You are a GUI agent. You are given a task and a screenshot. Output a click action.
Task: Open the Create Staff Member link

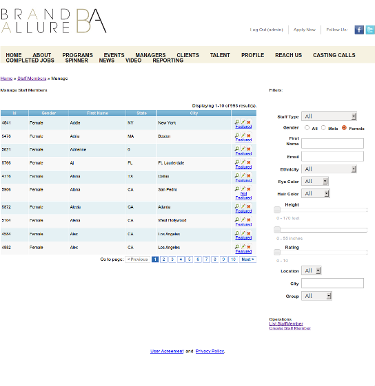click(290, 328)
